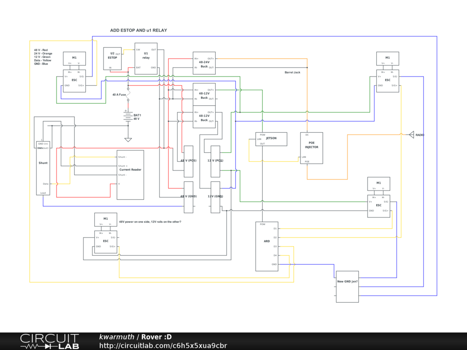Select the 40 A Fuse symbol
Screen dimensions: 467x350
(x=128, y=94)
